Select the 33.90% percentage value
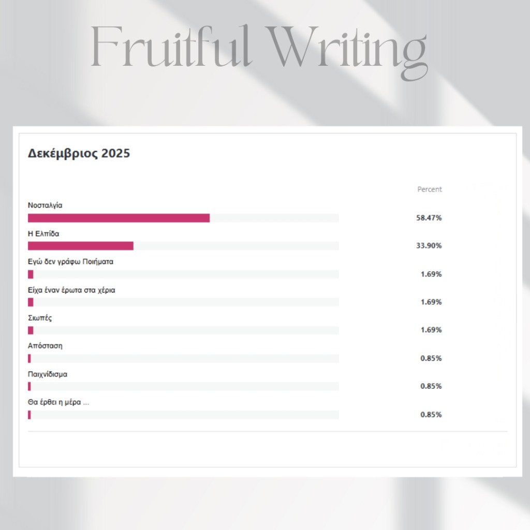Image resolution: width=530 pixels, height=530 pixels. 429,246
